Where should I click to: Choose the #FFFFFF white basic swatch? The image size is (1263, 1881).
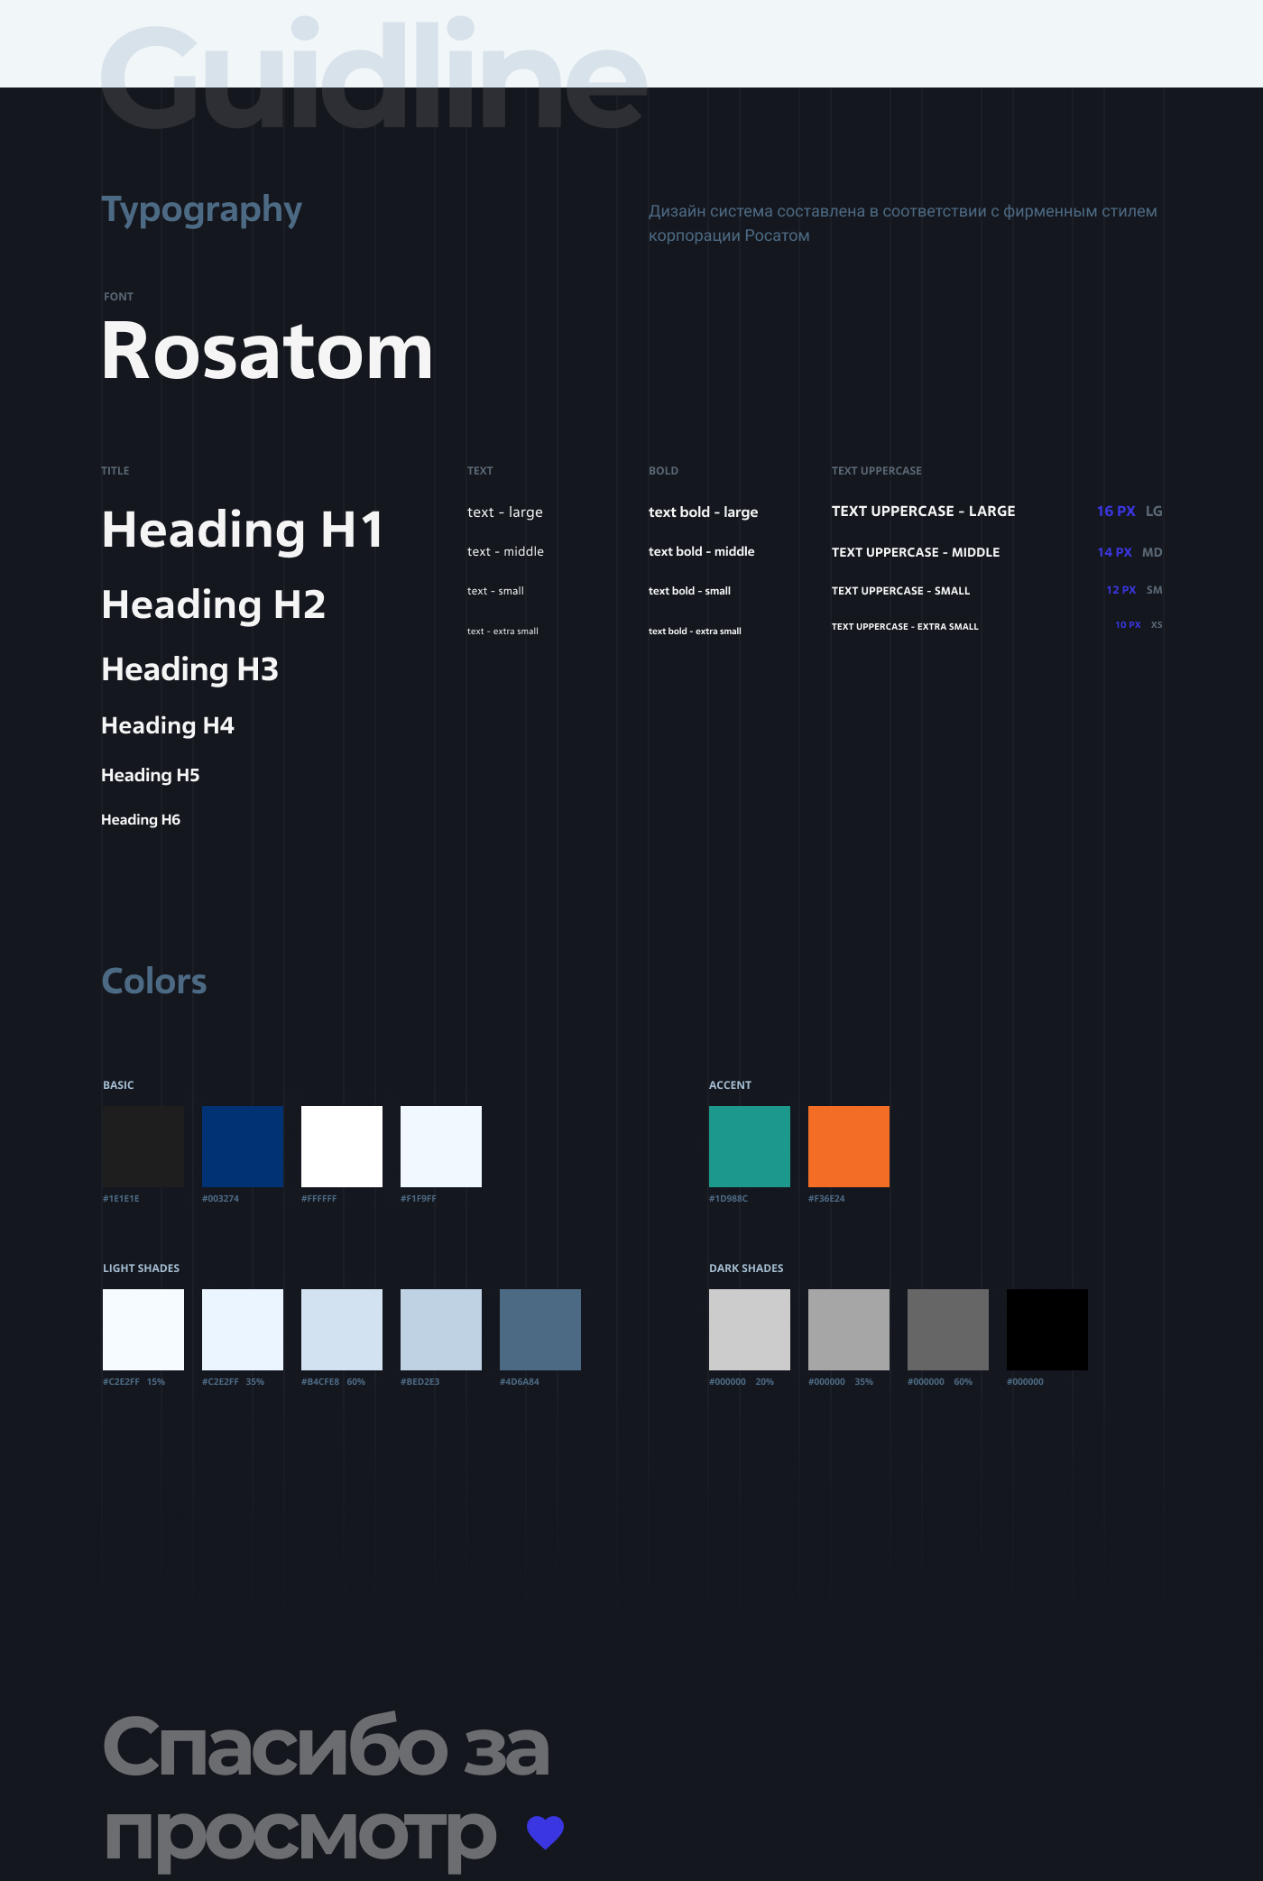pos(342,1147)
